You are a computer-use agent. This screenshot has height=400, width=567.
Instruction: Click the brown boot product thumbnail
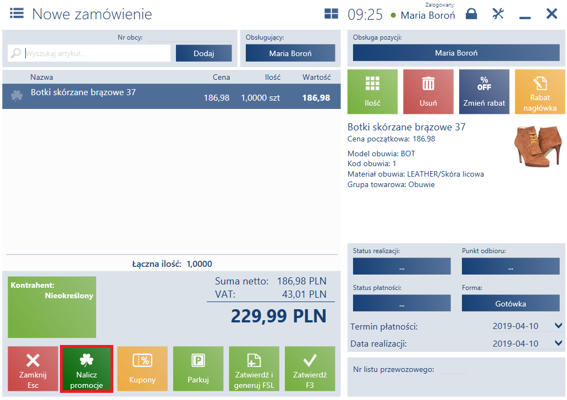(x=538, y=146)
